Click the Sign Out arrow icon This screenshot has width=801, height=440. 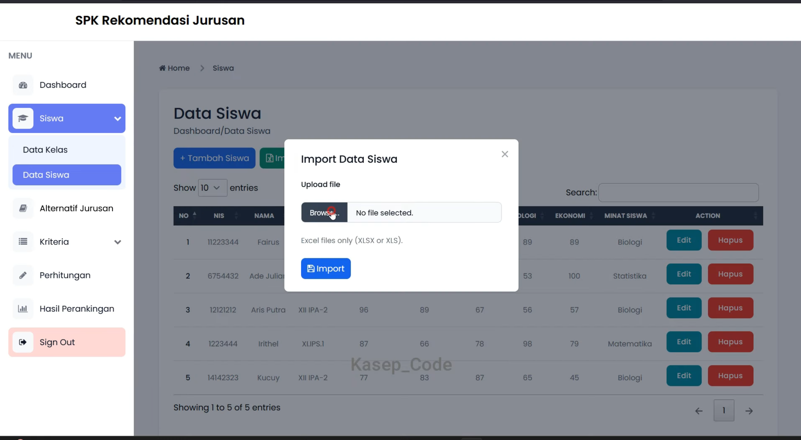coord(23,342)
